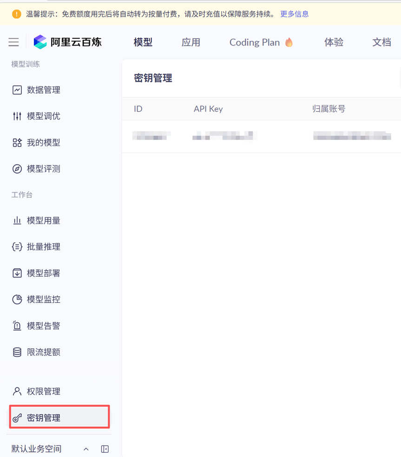The height and width of the screenshot is (457, 401).
Task: Open 限流提额 rate limit increase page
Action: click(44, 352)
